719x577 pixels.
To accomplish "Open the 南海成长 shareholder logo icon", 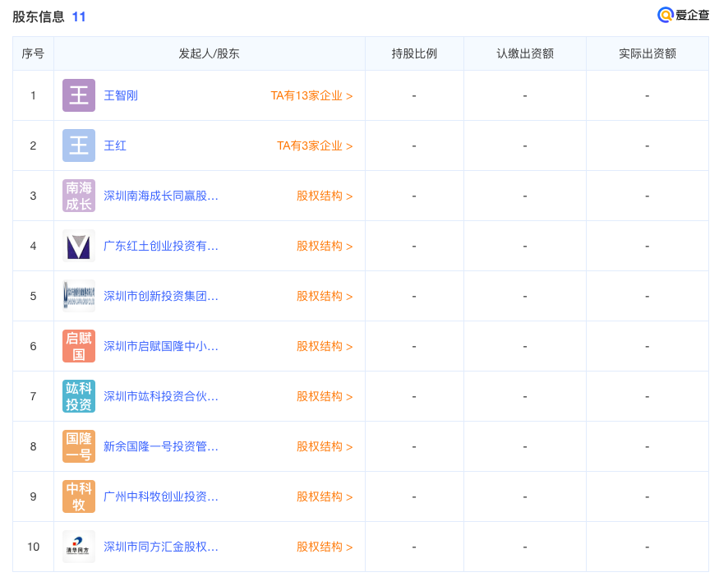I will [x=78, y=195].
